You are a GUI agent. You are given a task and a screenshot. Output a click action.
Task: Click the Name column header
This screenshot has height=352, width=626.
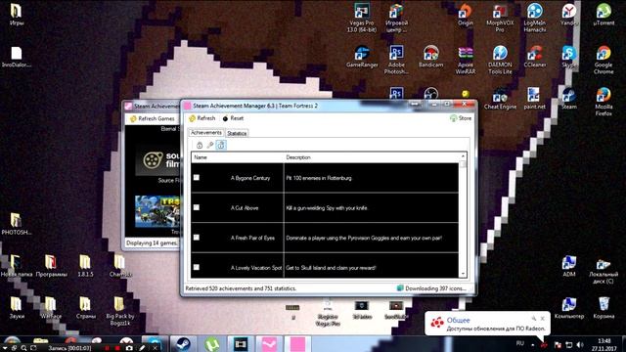click(237, 157)
